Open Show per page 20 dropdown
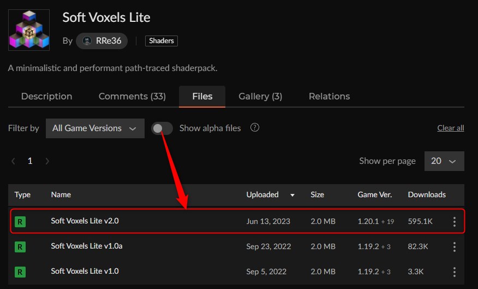The width and height of the screenshot is (478, 289). pos(444,161)
